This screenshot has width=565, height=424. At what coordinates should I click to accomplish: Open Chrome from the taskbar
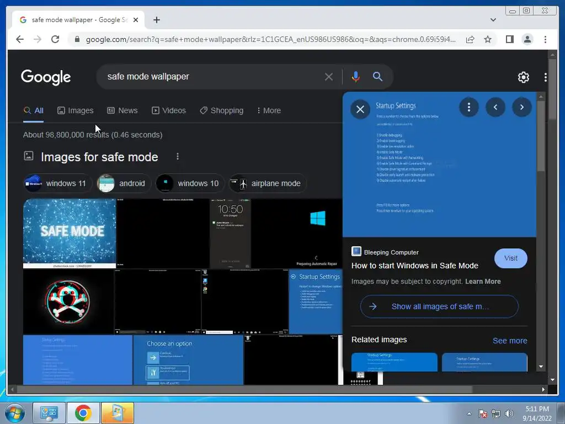click(x=83, y=413)
